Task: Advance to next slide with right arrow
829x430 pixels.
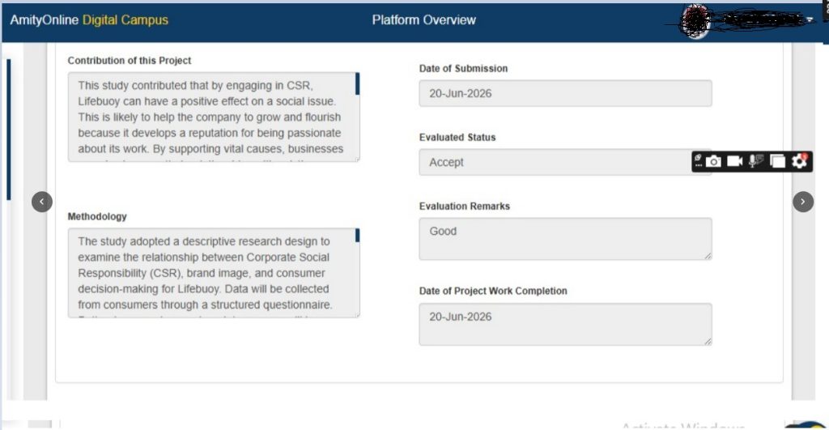Action: coord(803,202)
